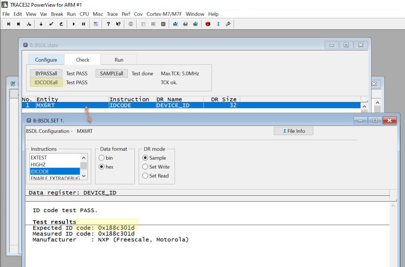
Task: Open the source listing toolbar icon
Action: [x=143, y=24]
